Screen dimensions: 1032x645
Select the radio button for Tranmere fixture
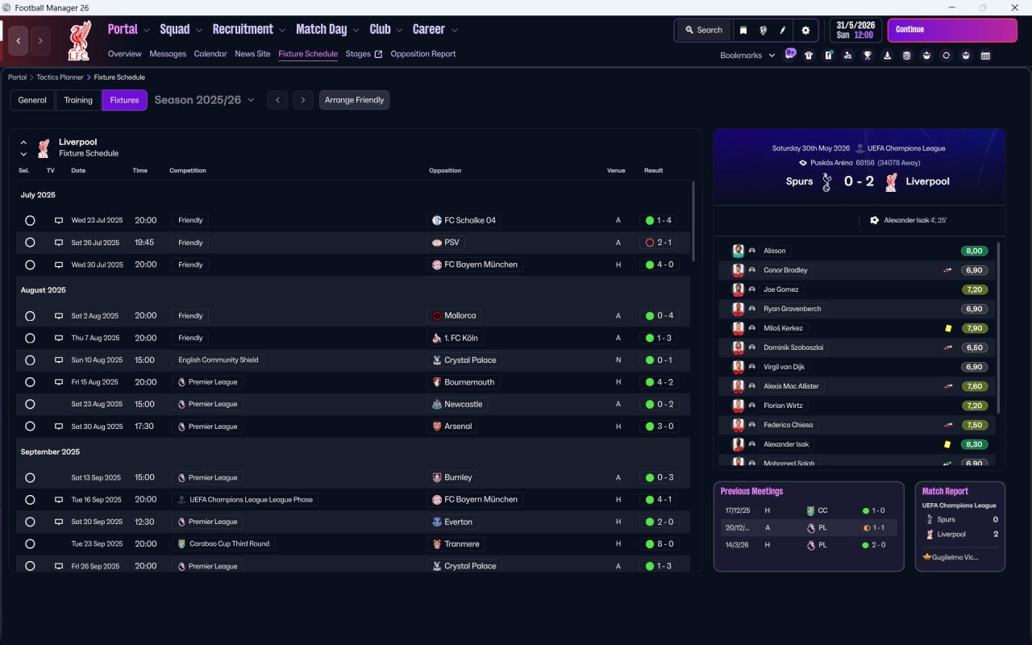(x=30, y=544)
